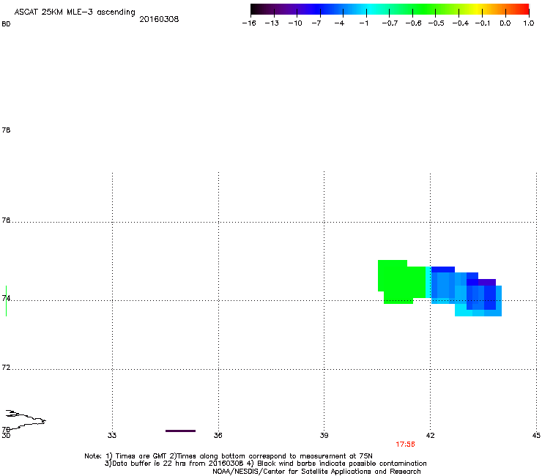Click the note line about Times are GMT
The width and height of the screenshot is (542, 476).
pyautogui.click(x=229, y=456)
